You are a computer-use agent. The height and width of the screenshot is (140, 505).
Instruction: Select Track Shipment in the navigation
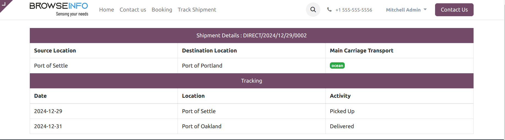tap(197, 10)
